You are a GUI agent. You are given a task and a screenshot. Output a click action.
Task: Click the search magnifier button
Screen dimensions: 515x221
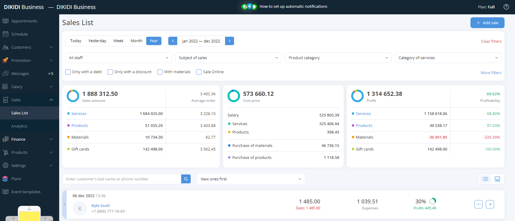(186, 179)
